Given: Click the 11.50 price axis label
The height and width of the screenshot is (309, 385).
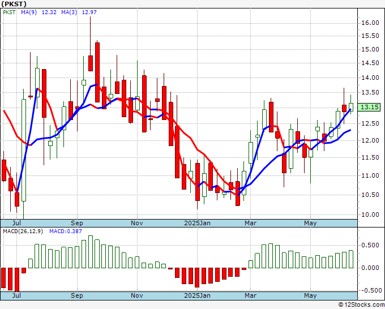Looking at the screenshot, I should coord(370,157).
